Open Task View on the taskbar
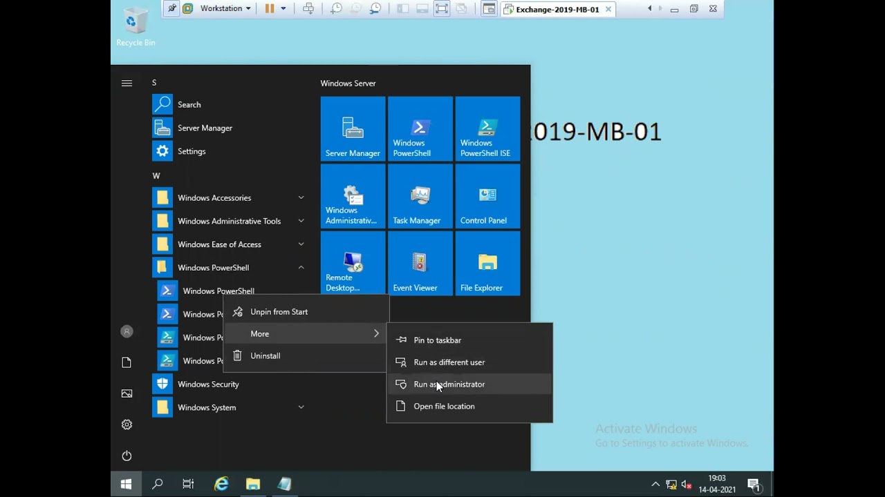885x497 pixels. click(x=188, y=485)
